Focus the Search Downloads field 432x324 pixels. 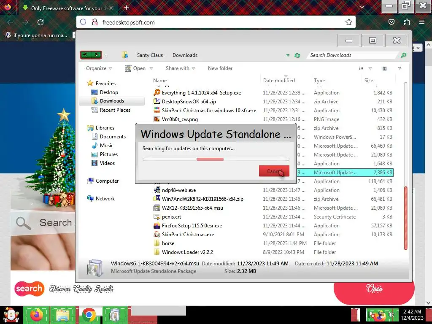tap(353, 55)
